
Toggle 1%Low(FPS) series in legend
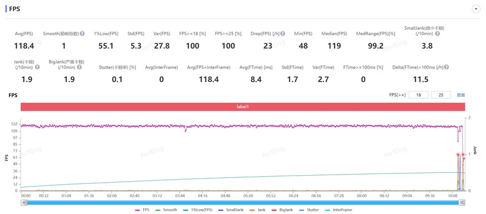click(198, 210)
